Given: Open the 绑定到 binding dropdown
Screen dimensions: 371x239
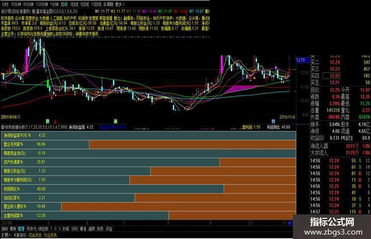Looking at the screenshot, I should 43,229.
